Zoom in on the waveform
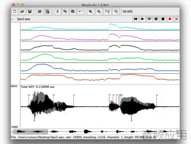 (91, 11)
